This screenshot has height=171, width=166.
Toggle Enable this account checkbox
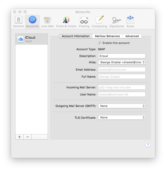point(100,43)
